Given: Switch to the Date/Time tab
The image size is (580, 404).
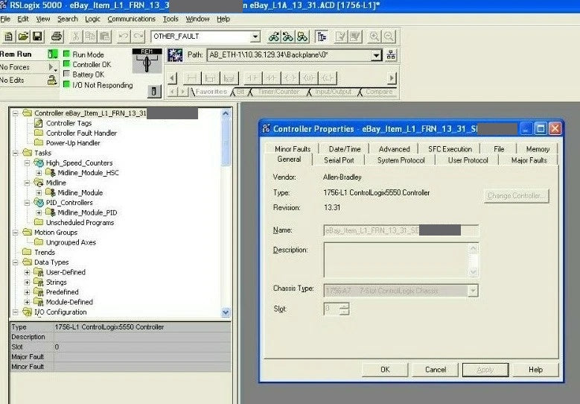Looking at the screenshot, I should [345, 149].
